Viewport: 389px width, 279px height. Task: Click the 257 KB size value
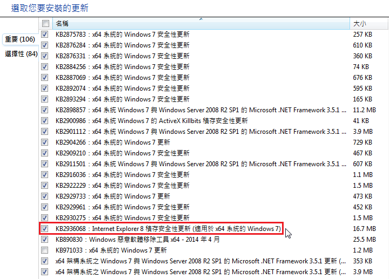coord(363,34)
